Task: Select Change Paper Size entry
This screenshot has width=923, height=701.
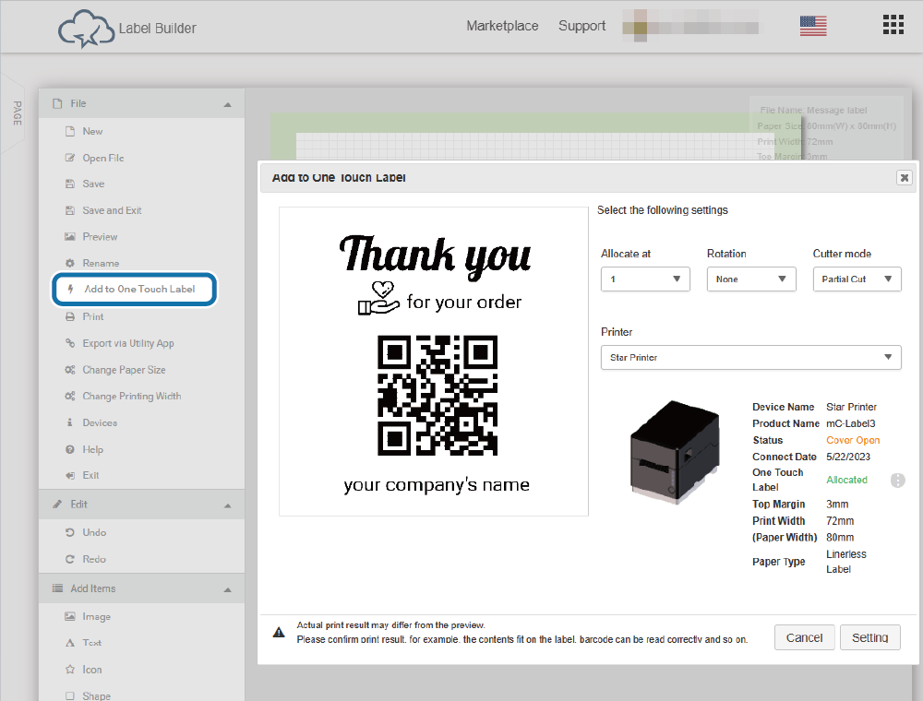Action: (125, 369)
